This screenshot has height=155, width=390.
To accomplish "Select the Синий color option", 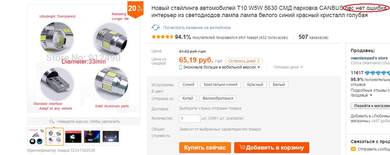I will (188, 85).
